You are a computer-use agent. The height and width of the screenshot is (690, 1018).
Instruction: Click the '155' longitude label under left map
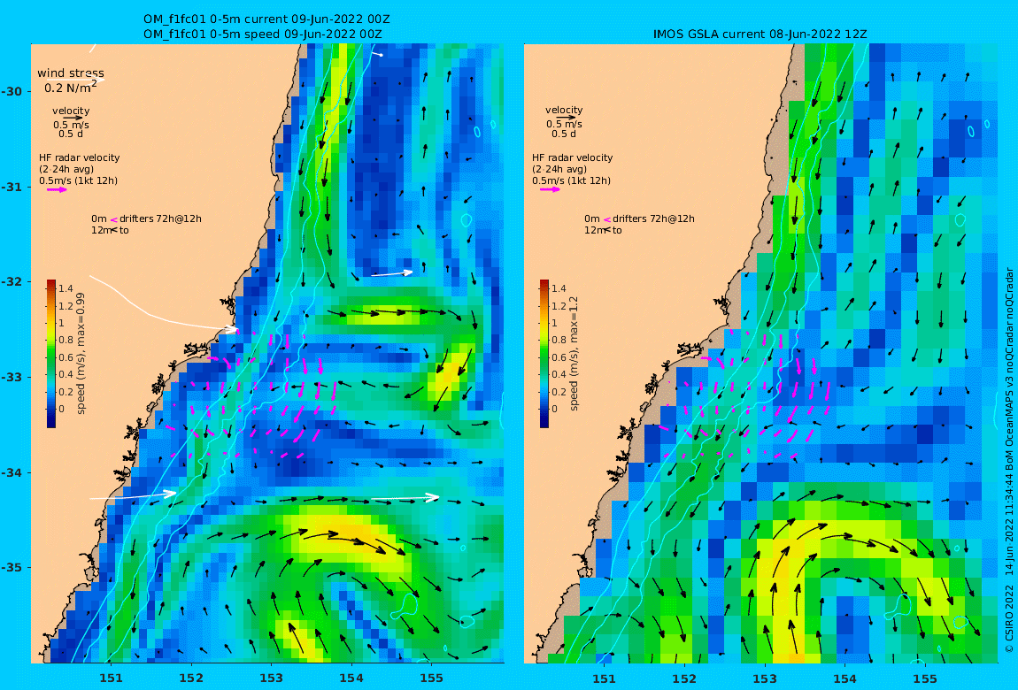coord(431,678)
